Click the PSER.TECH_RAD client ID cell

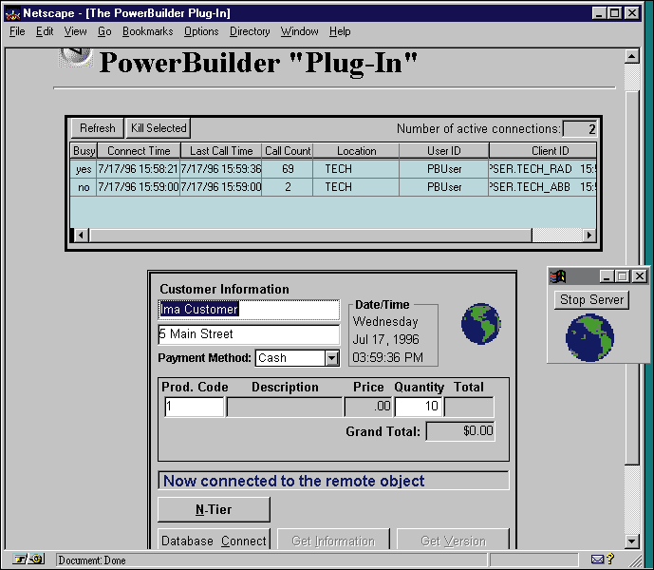[543, 169]
